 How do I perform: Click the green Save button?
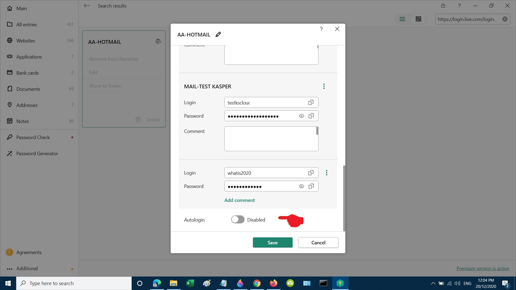click(x=273, y=242)
